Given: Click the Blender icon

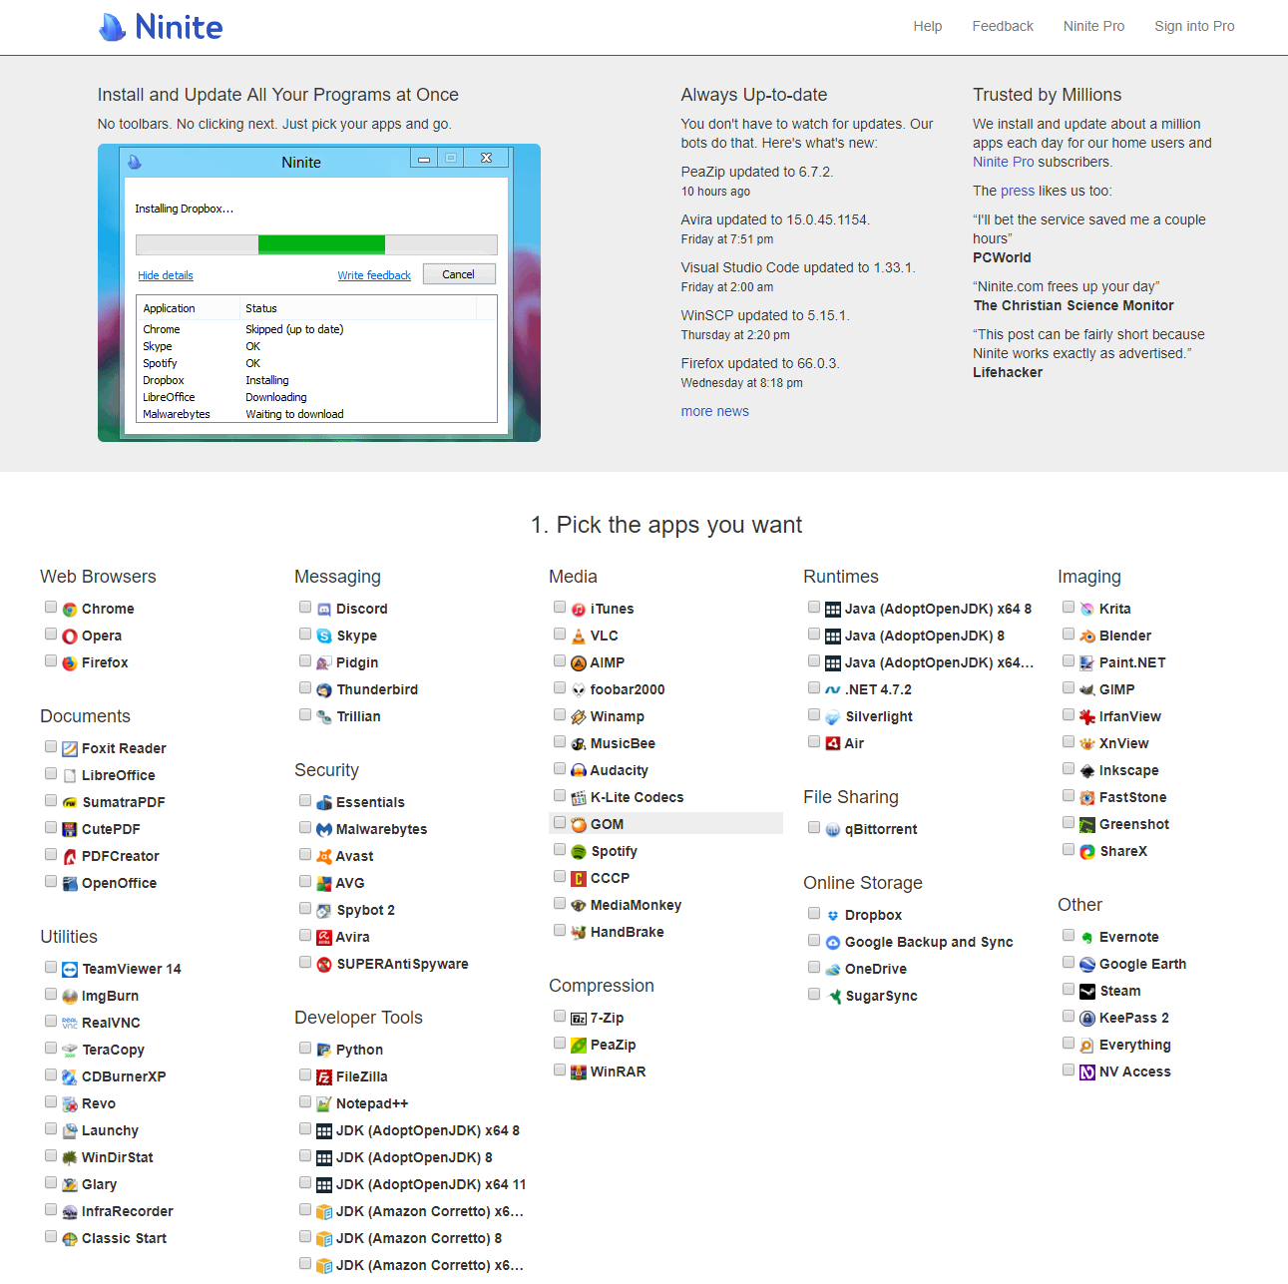Looking at the screenshot, I should [1087, 637].
